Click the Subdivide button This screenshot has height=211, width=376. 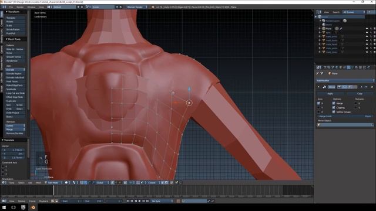tap(15, 89)
